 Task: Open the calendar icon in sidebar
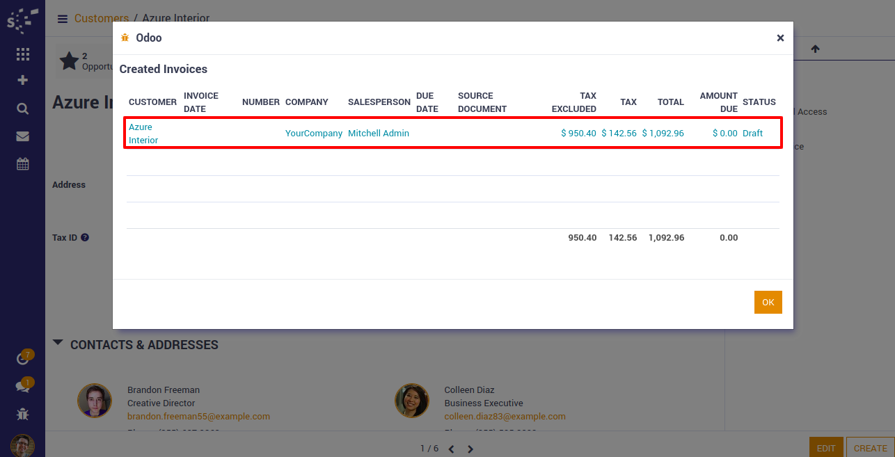point(23,164)
